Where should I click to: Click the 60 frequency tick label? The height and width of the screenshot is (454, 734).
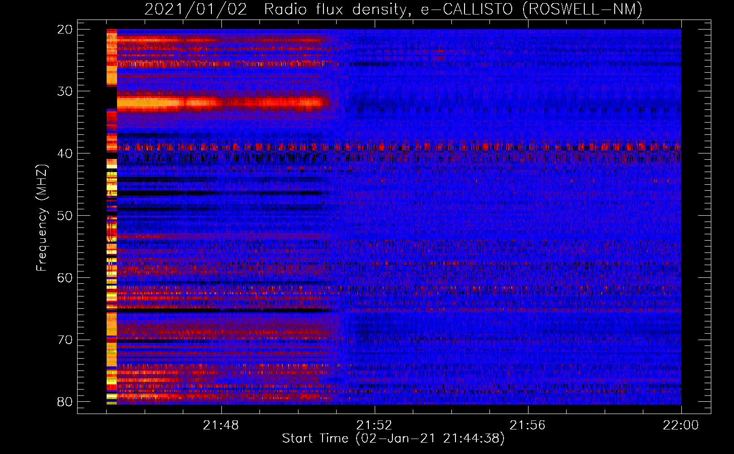coord(65,278)
